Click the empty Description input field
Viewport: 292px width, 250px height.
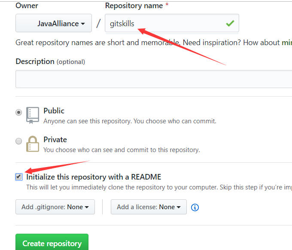154,79
